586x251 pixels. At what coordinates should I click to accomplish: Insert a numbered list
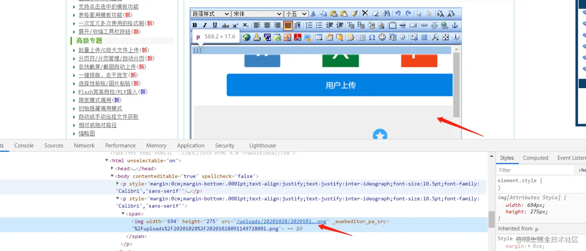pyautogui.click(x=309, y=25)
